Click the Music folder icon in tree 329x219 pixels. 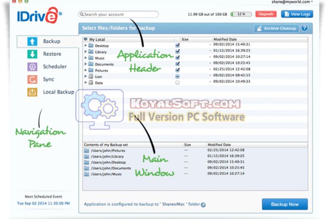[90, 58]
